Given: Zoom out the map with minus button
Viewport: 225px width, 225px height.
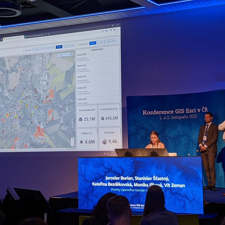Looking at the screenshot, I should coord(72,144).
